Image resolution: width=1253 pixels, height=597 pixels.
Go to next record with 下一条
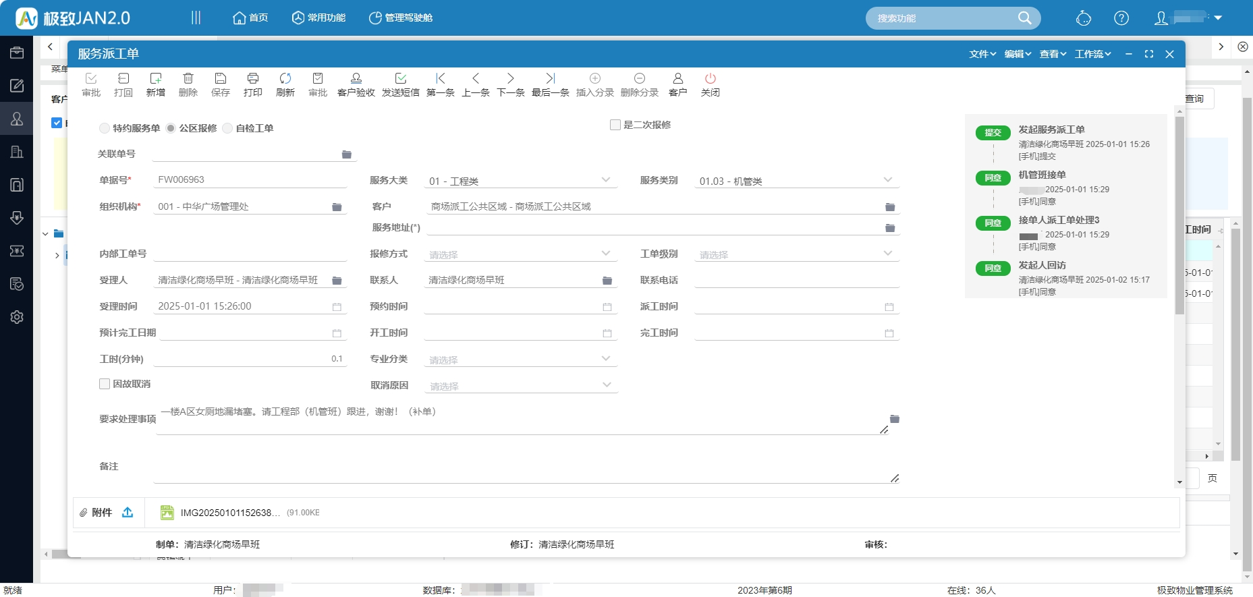click(510, 84)
